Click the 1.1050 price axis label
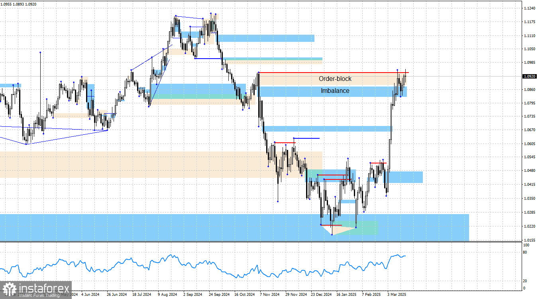The height and width of the screenshot is (299, 538). [x=529, y=49]
